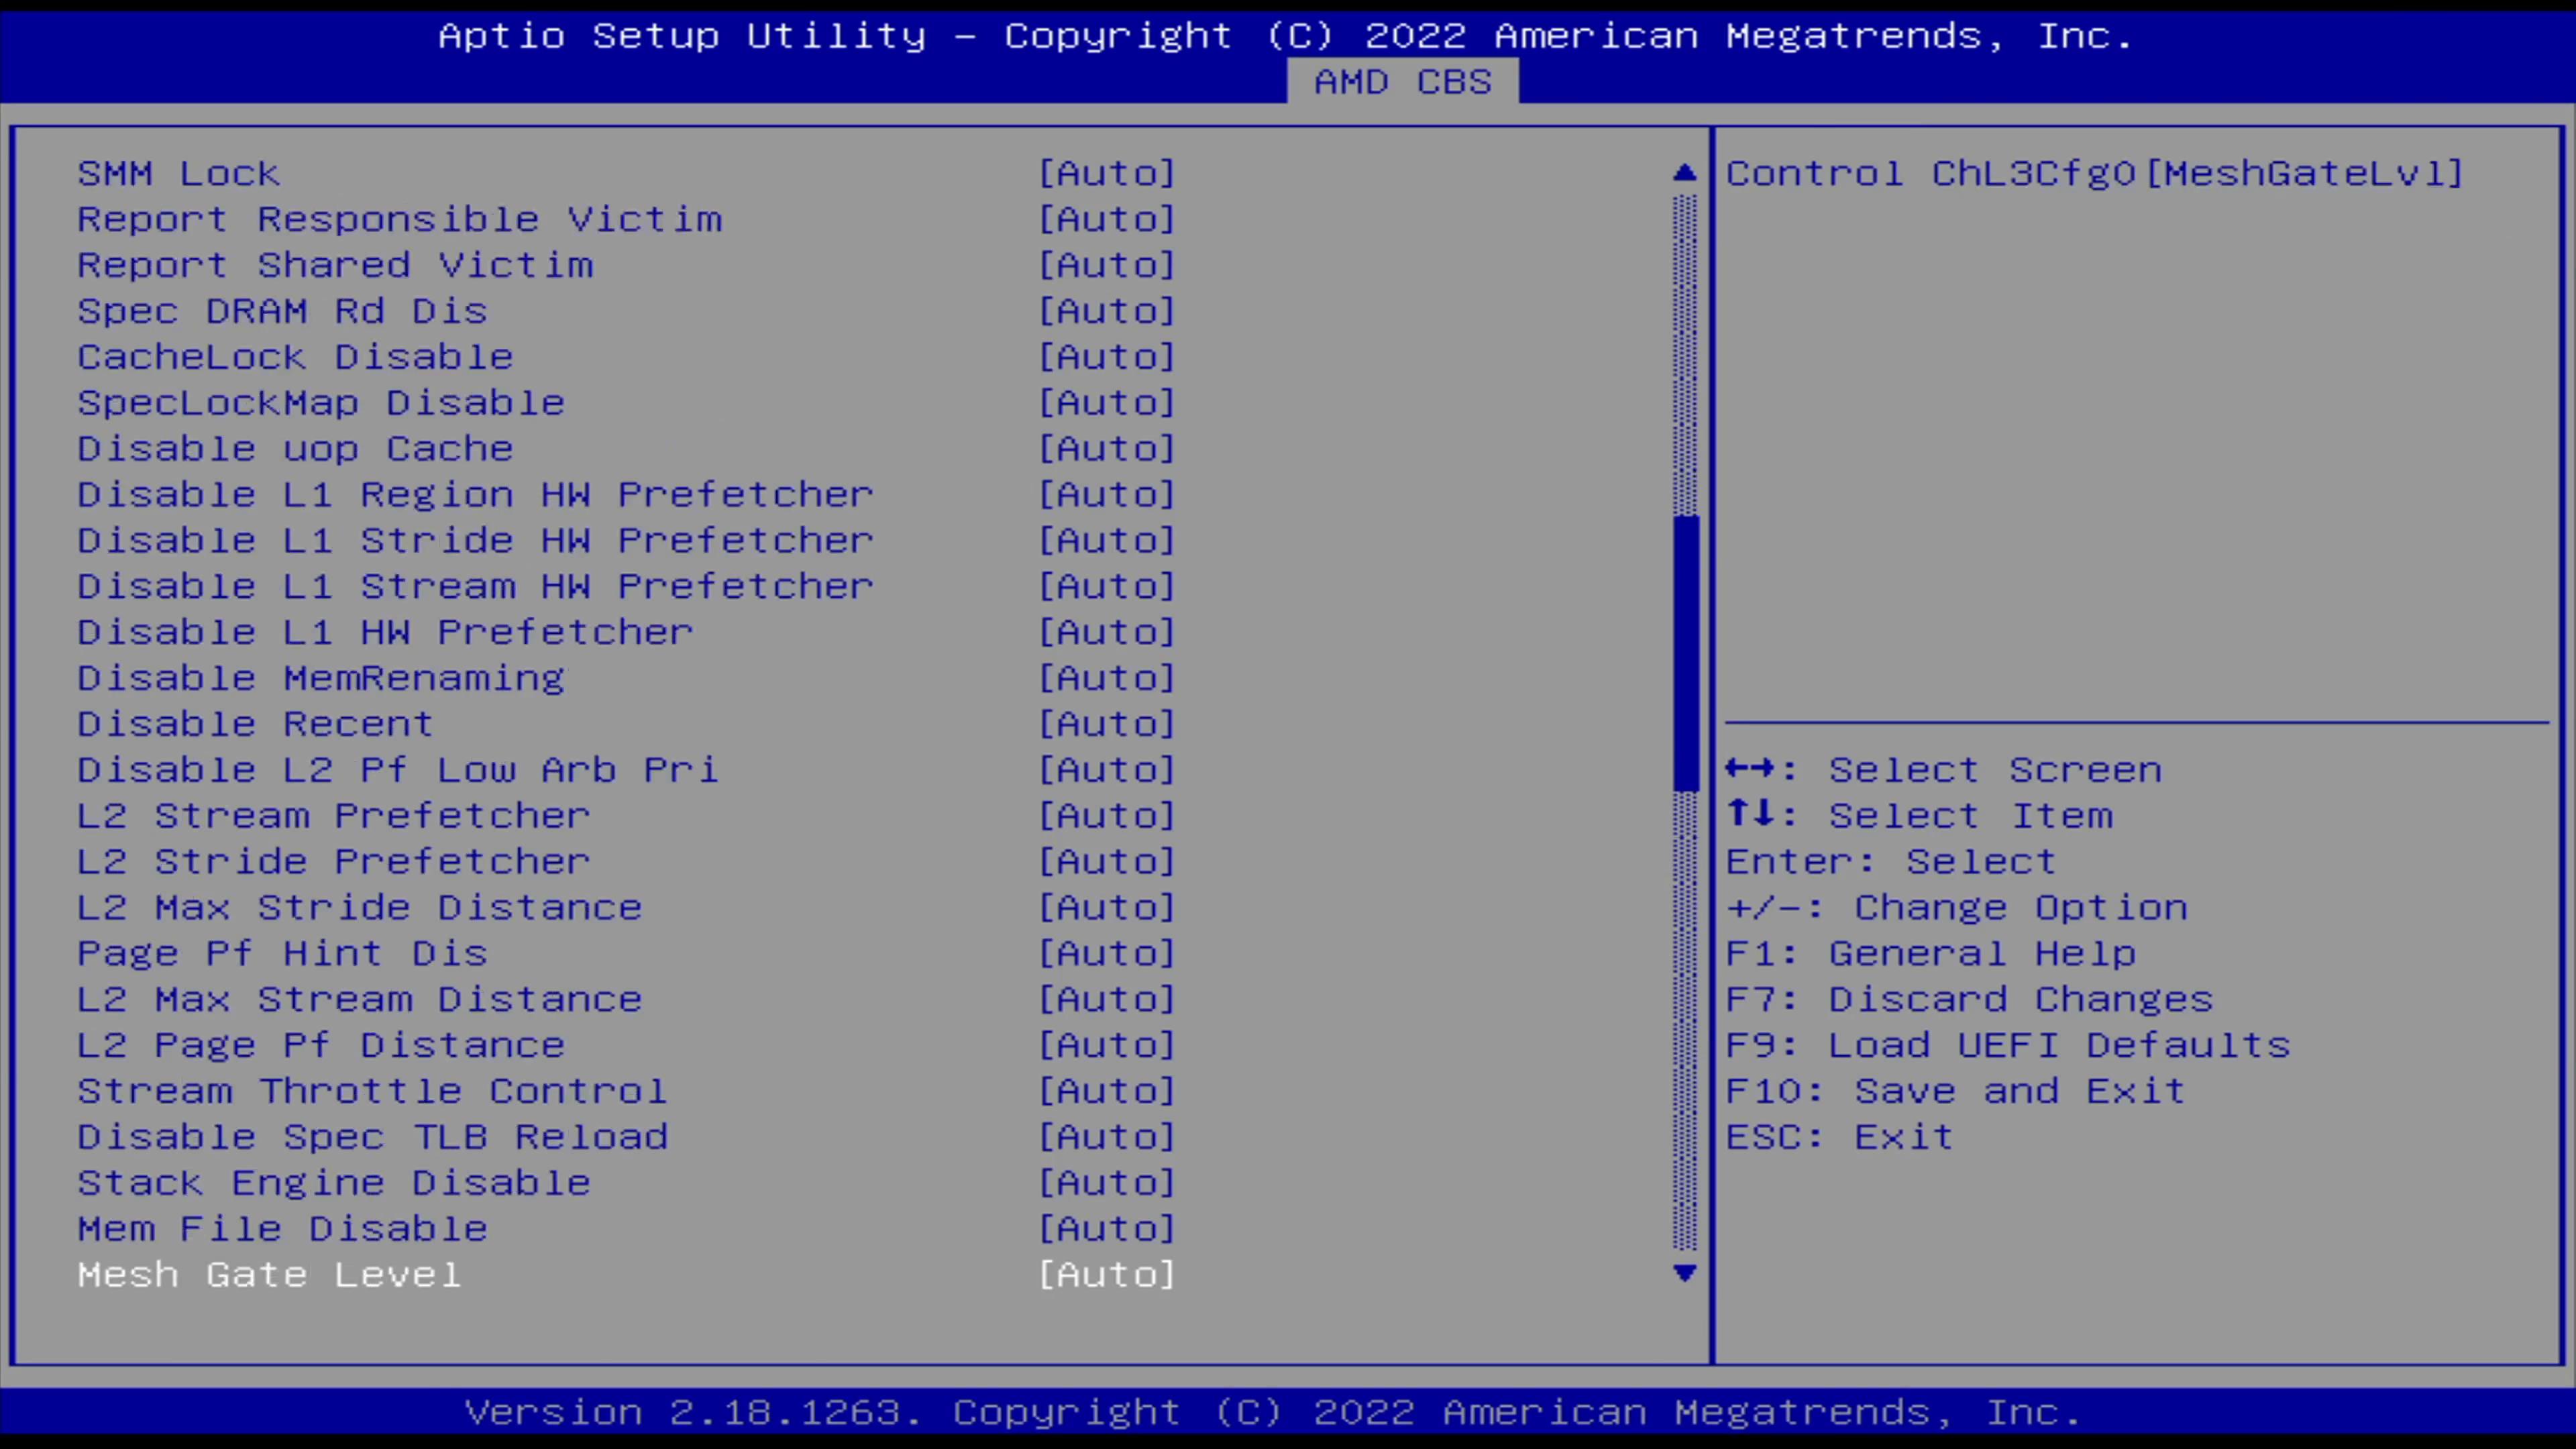
Task: Open the Disable Spec TLB Reload [Auto] value
Action: (1107, 1137)
